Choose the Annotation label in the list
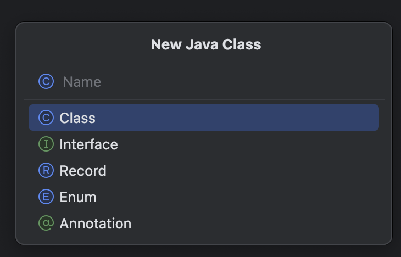 point(96,224)
